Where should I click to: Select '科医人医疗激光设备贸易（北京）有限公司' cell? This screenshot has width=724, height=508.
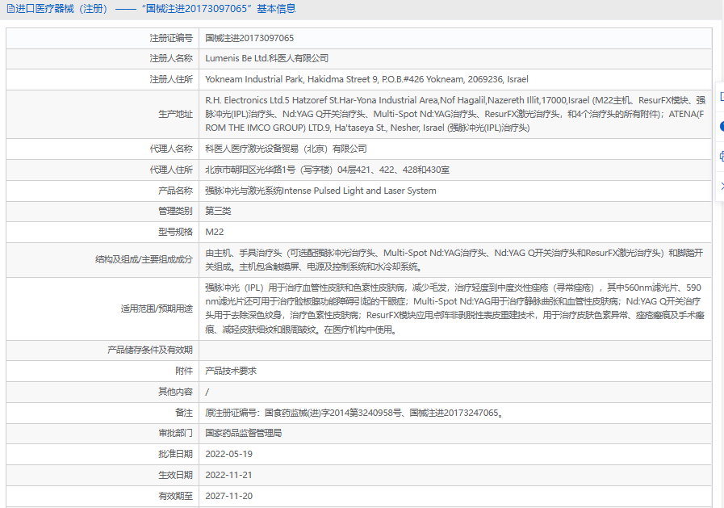tap(286, 149)
